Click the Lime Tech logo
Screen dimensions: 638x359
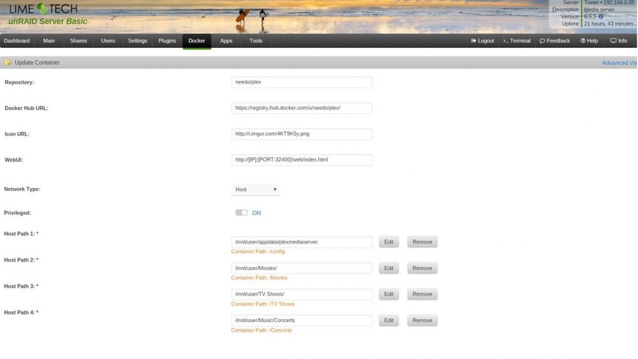[x=43, y=8]
